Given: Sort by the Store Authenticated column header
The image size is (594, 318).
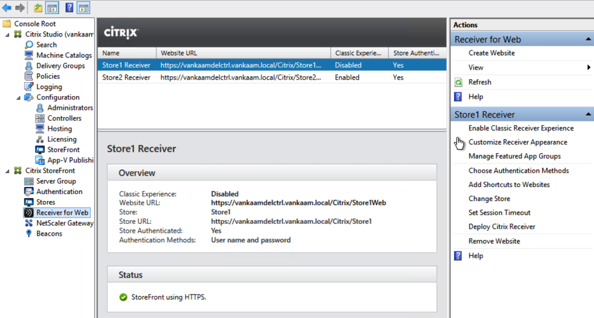Looking at the screenshot, I should click(x=417, y=53).
